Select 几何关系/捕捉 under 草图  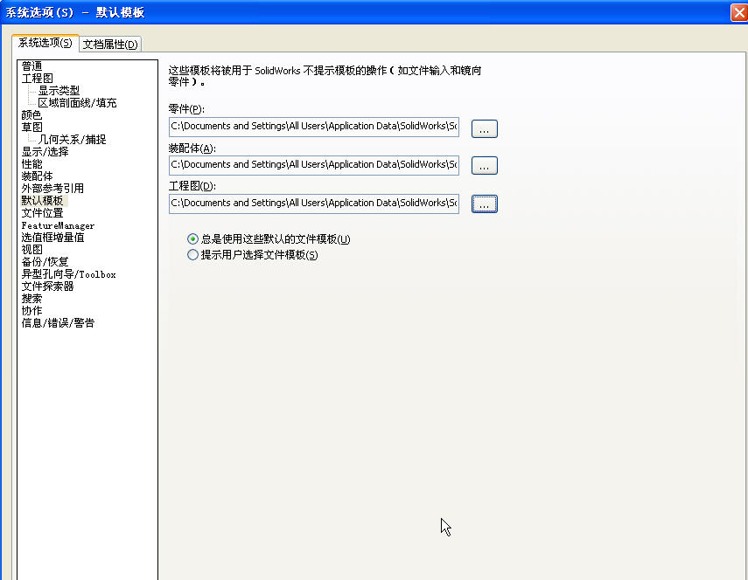72,140
